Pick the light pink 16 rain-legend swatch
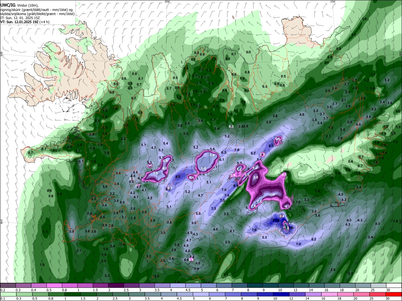 (329, 294)
